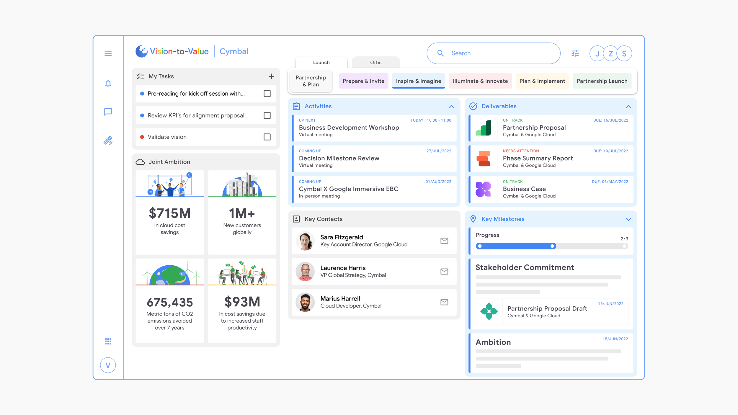Screen dimensions: 738x415
Task: Select the Illuminate & Innovate phase
Action: 480,81
